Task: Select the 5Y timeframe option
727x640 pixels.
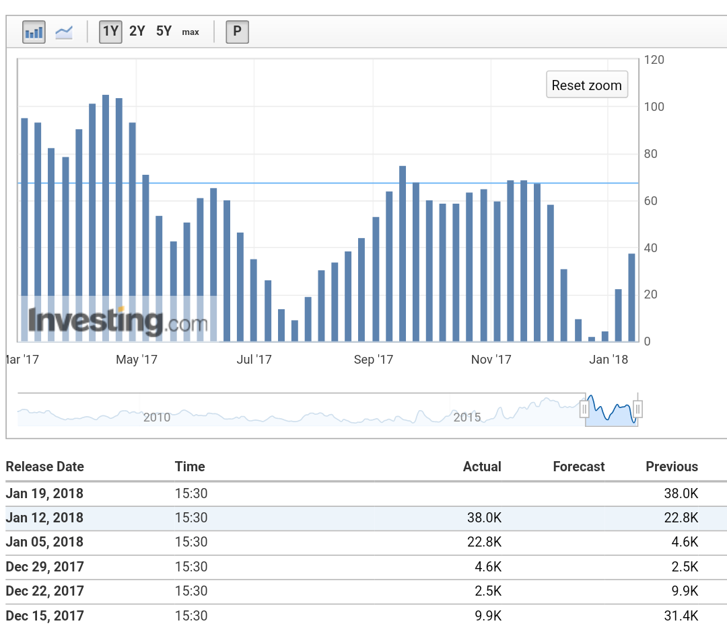Action: pyautogui.click(x=163, y=31)
